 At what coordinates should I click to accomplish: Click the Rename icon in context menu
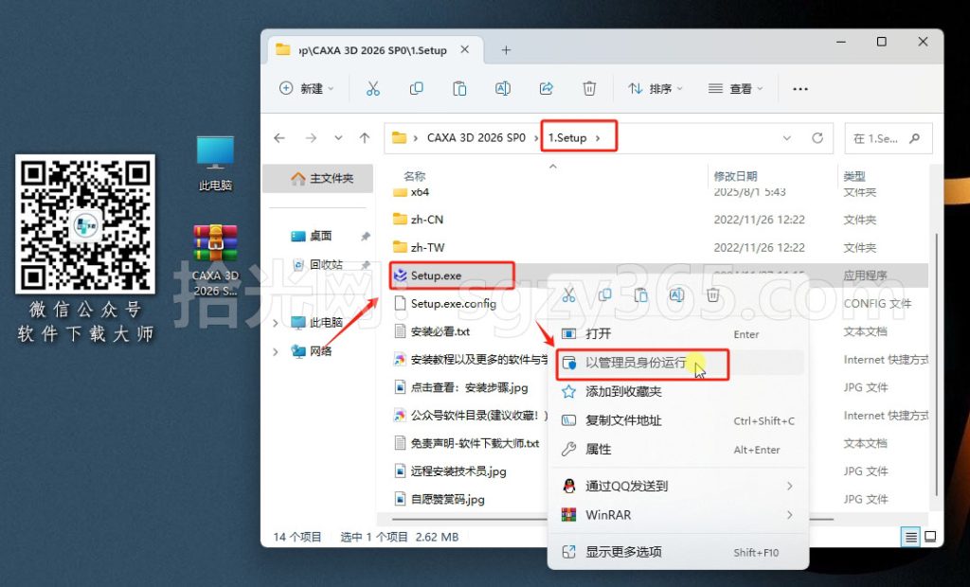[676, 295]
